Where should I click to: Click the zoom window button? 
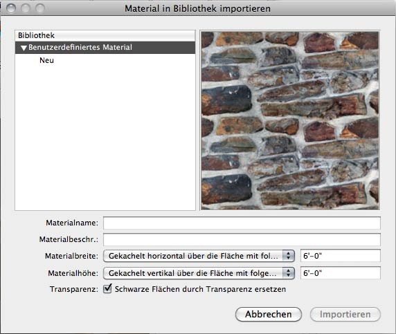[40, 8]
